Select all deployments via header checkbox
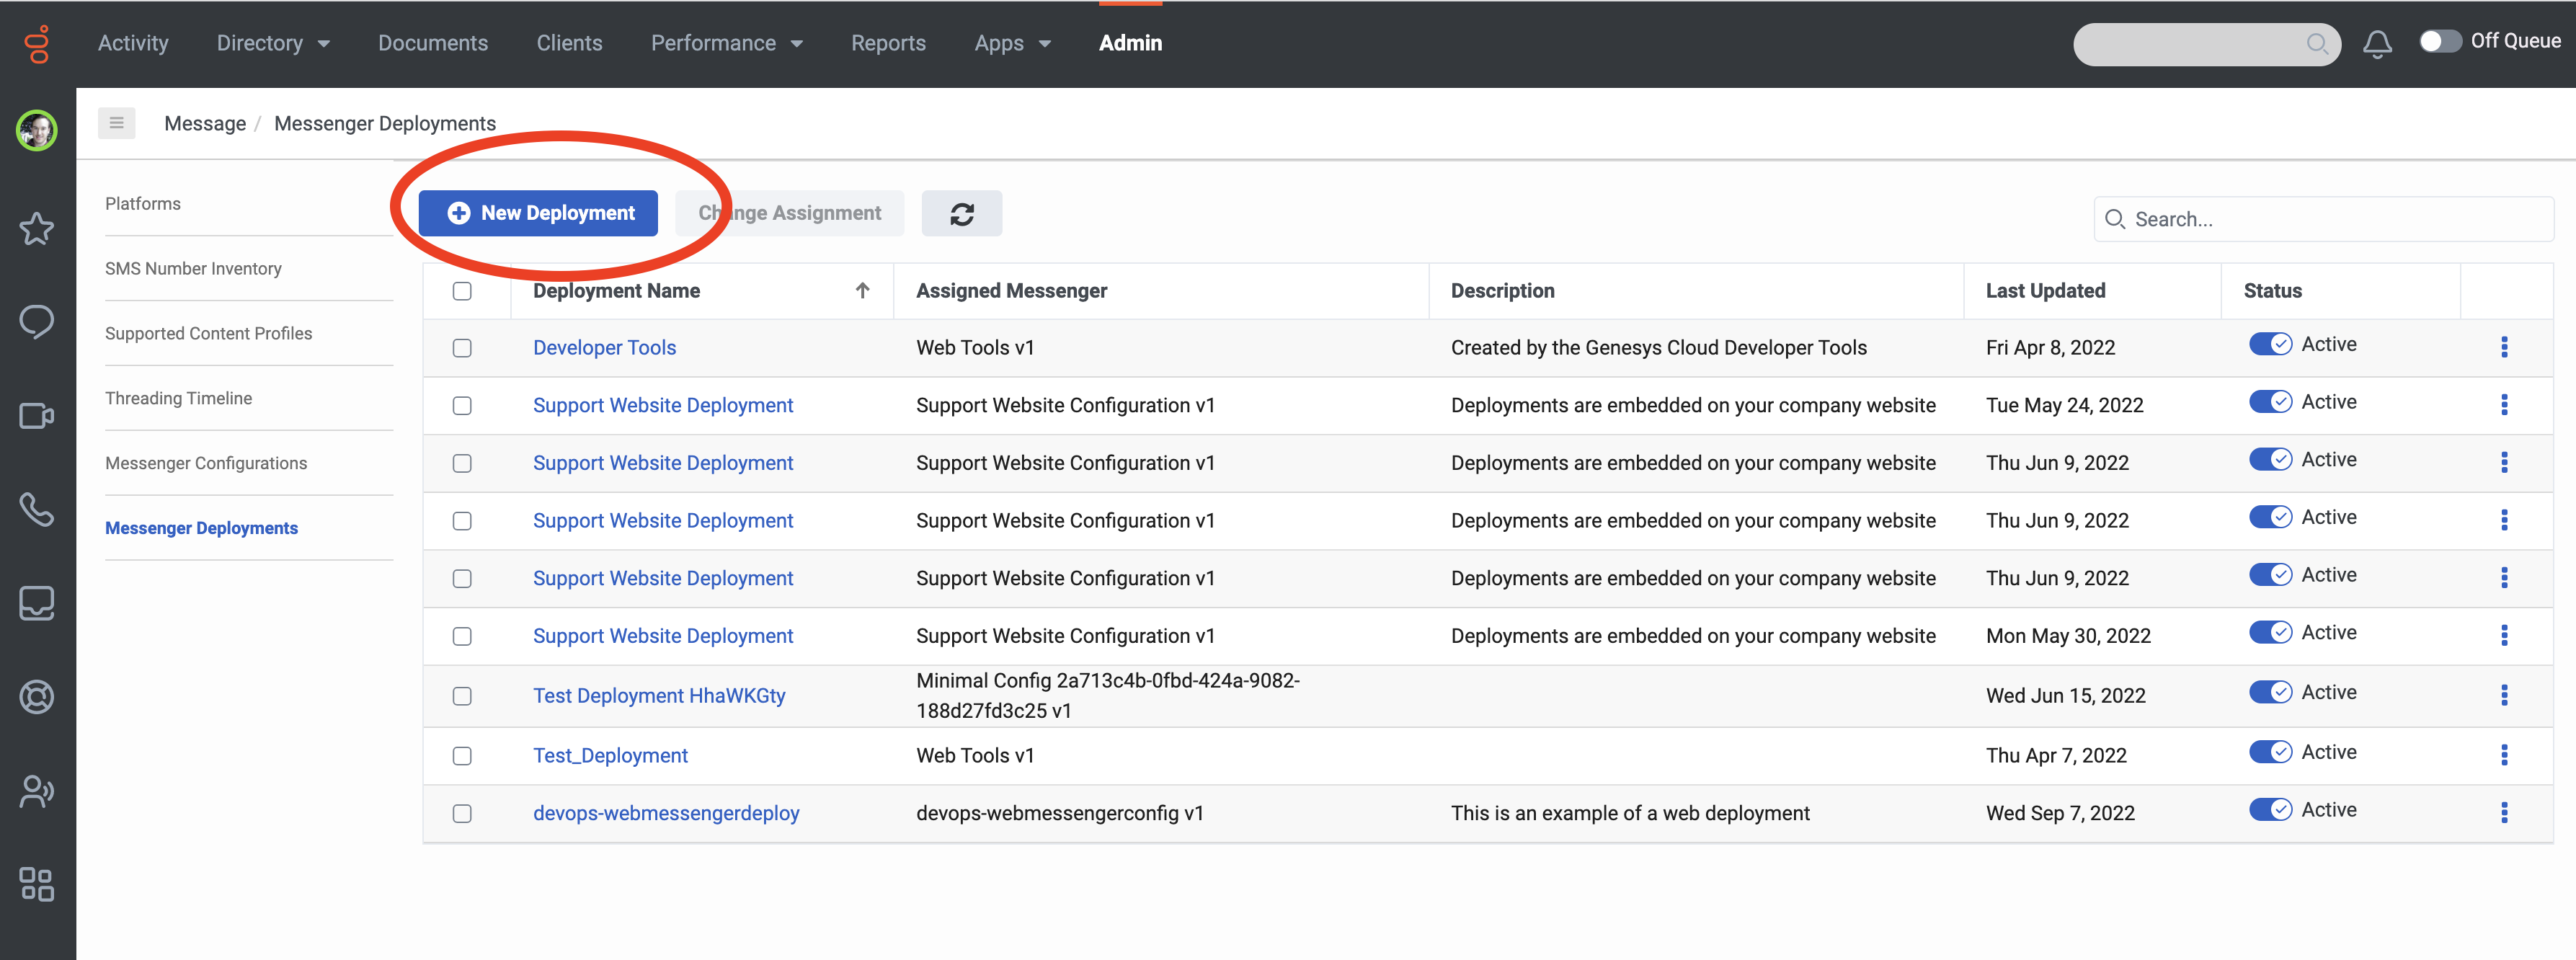Screen dimensions: 2576x960 click(x=462, y=290)
